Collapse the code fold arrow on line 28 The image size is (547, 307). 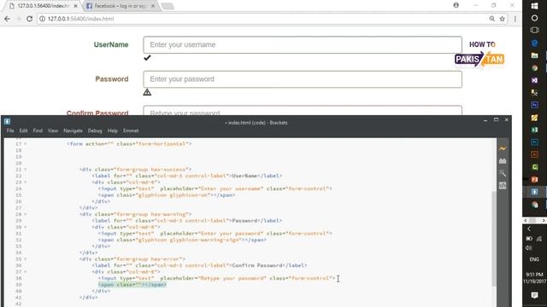pyautogui.click(x=25, y=214)
